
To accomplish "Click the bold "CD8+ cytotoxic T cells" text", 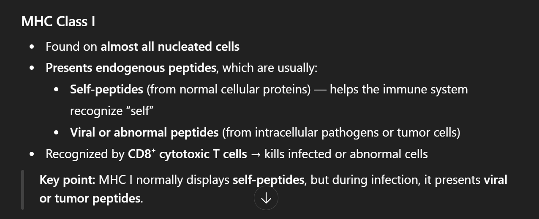I will (x=188, y=154).
